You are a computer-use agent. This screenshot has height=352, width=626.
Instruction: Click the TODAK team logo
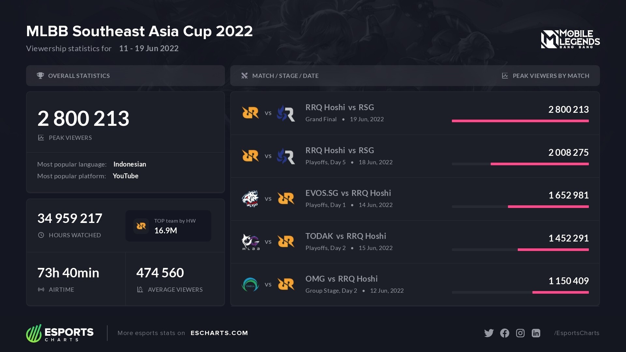pos(250,242)
